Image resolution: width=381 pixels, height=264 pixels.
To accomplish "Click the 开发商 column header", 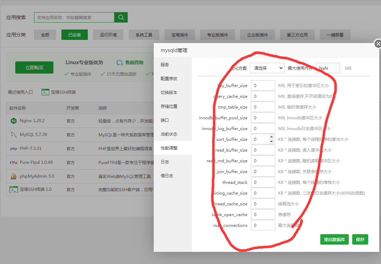I will (x=73, y=108).
